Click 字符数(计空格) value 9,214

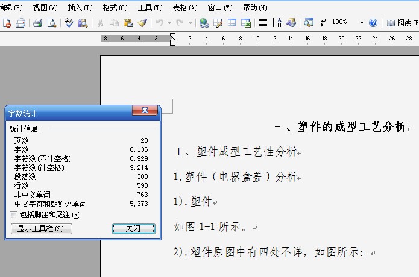139,167
